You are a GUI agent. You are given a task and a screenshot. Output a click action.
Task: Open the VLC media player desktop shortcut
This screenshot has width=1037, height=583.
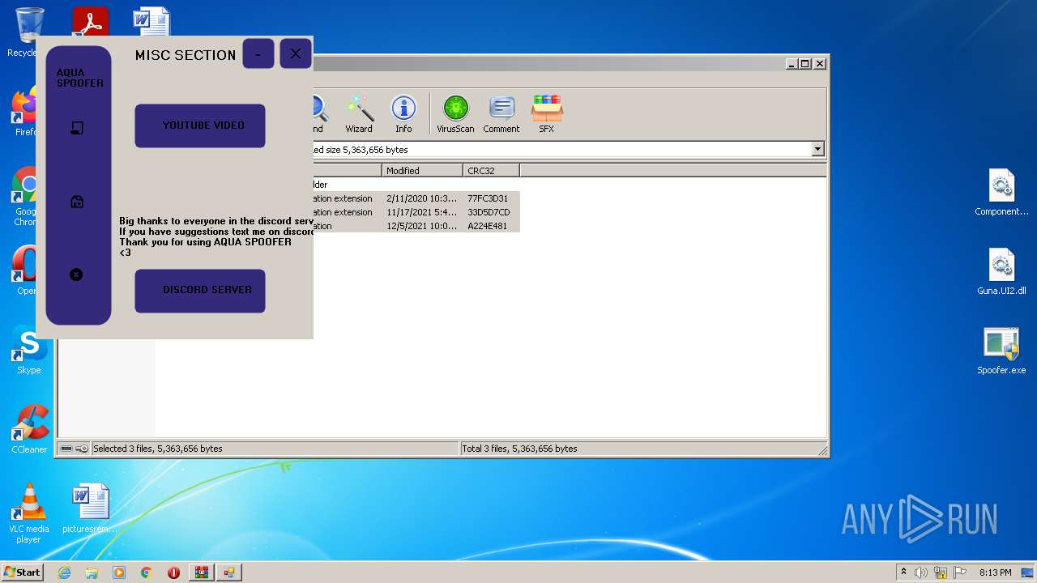pyautogui.click(x=29, y=514)
